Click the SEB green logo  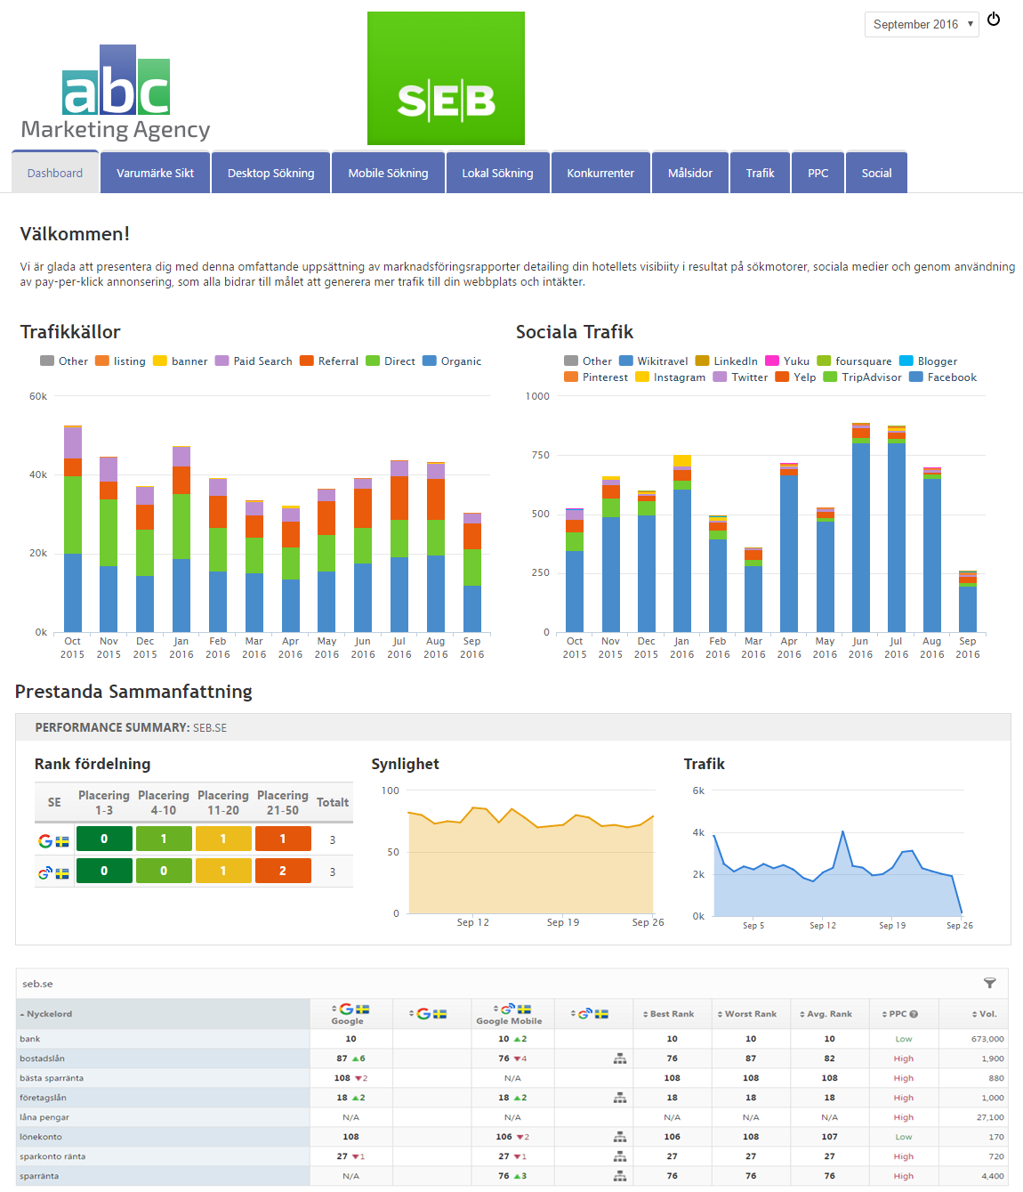pos(446,78)
